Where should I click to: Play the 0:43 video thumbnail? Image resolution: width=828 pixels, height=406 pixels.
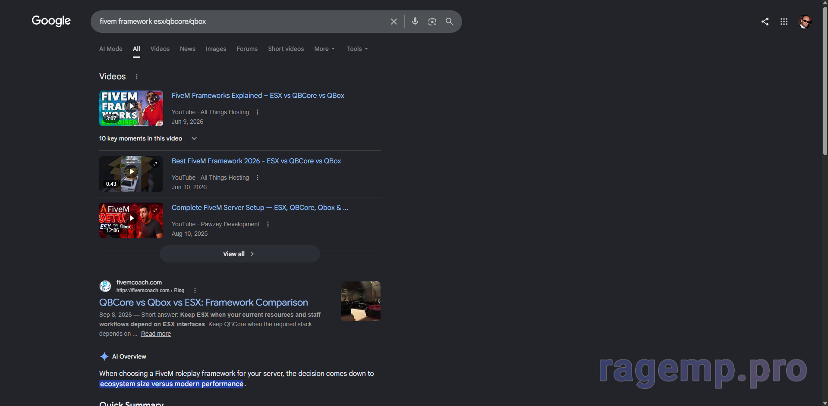pos(131,174)
